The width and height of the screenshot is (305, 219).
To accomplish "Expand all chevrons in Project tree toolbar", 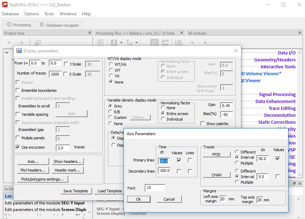I will tap(9, 42).
